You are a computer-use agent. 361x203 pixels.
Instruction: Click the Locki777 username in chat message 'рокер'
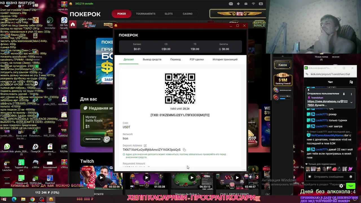(322, 114)
